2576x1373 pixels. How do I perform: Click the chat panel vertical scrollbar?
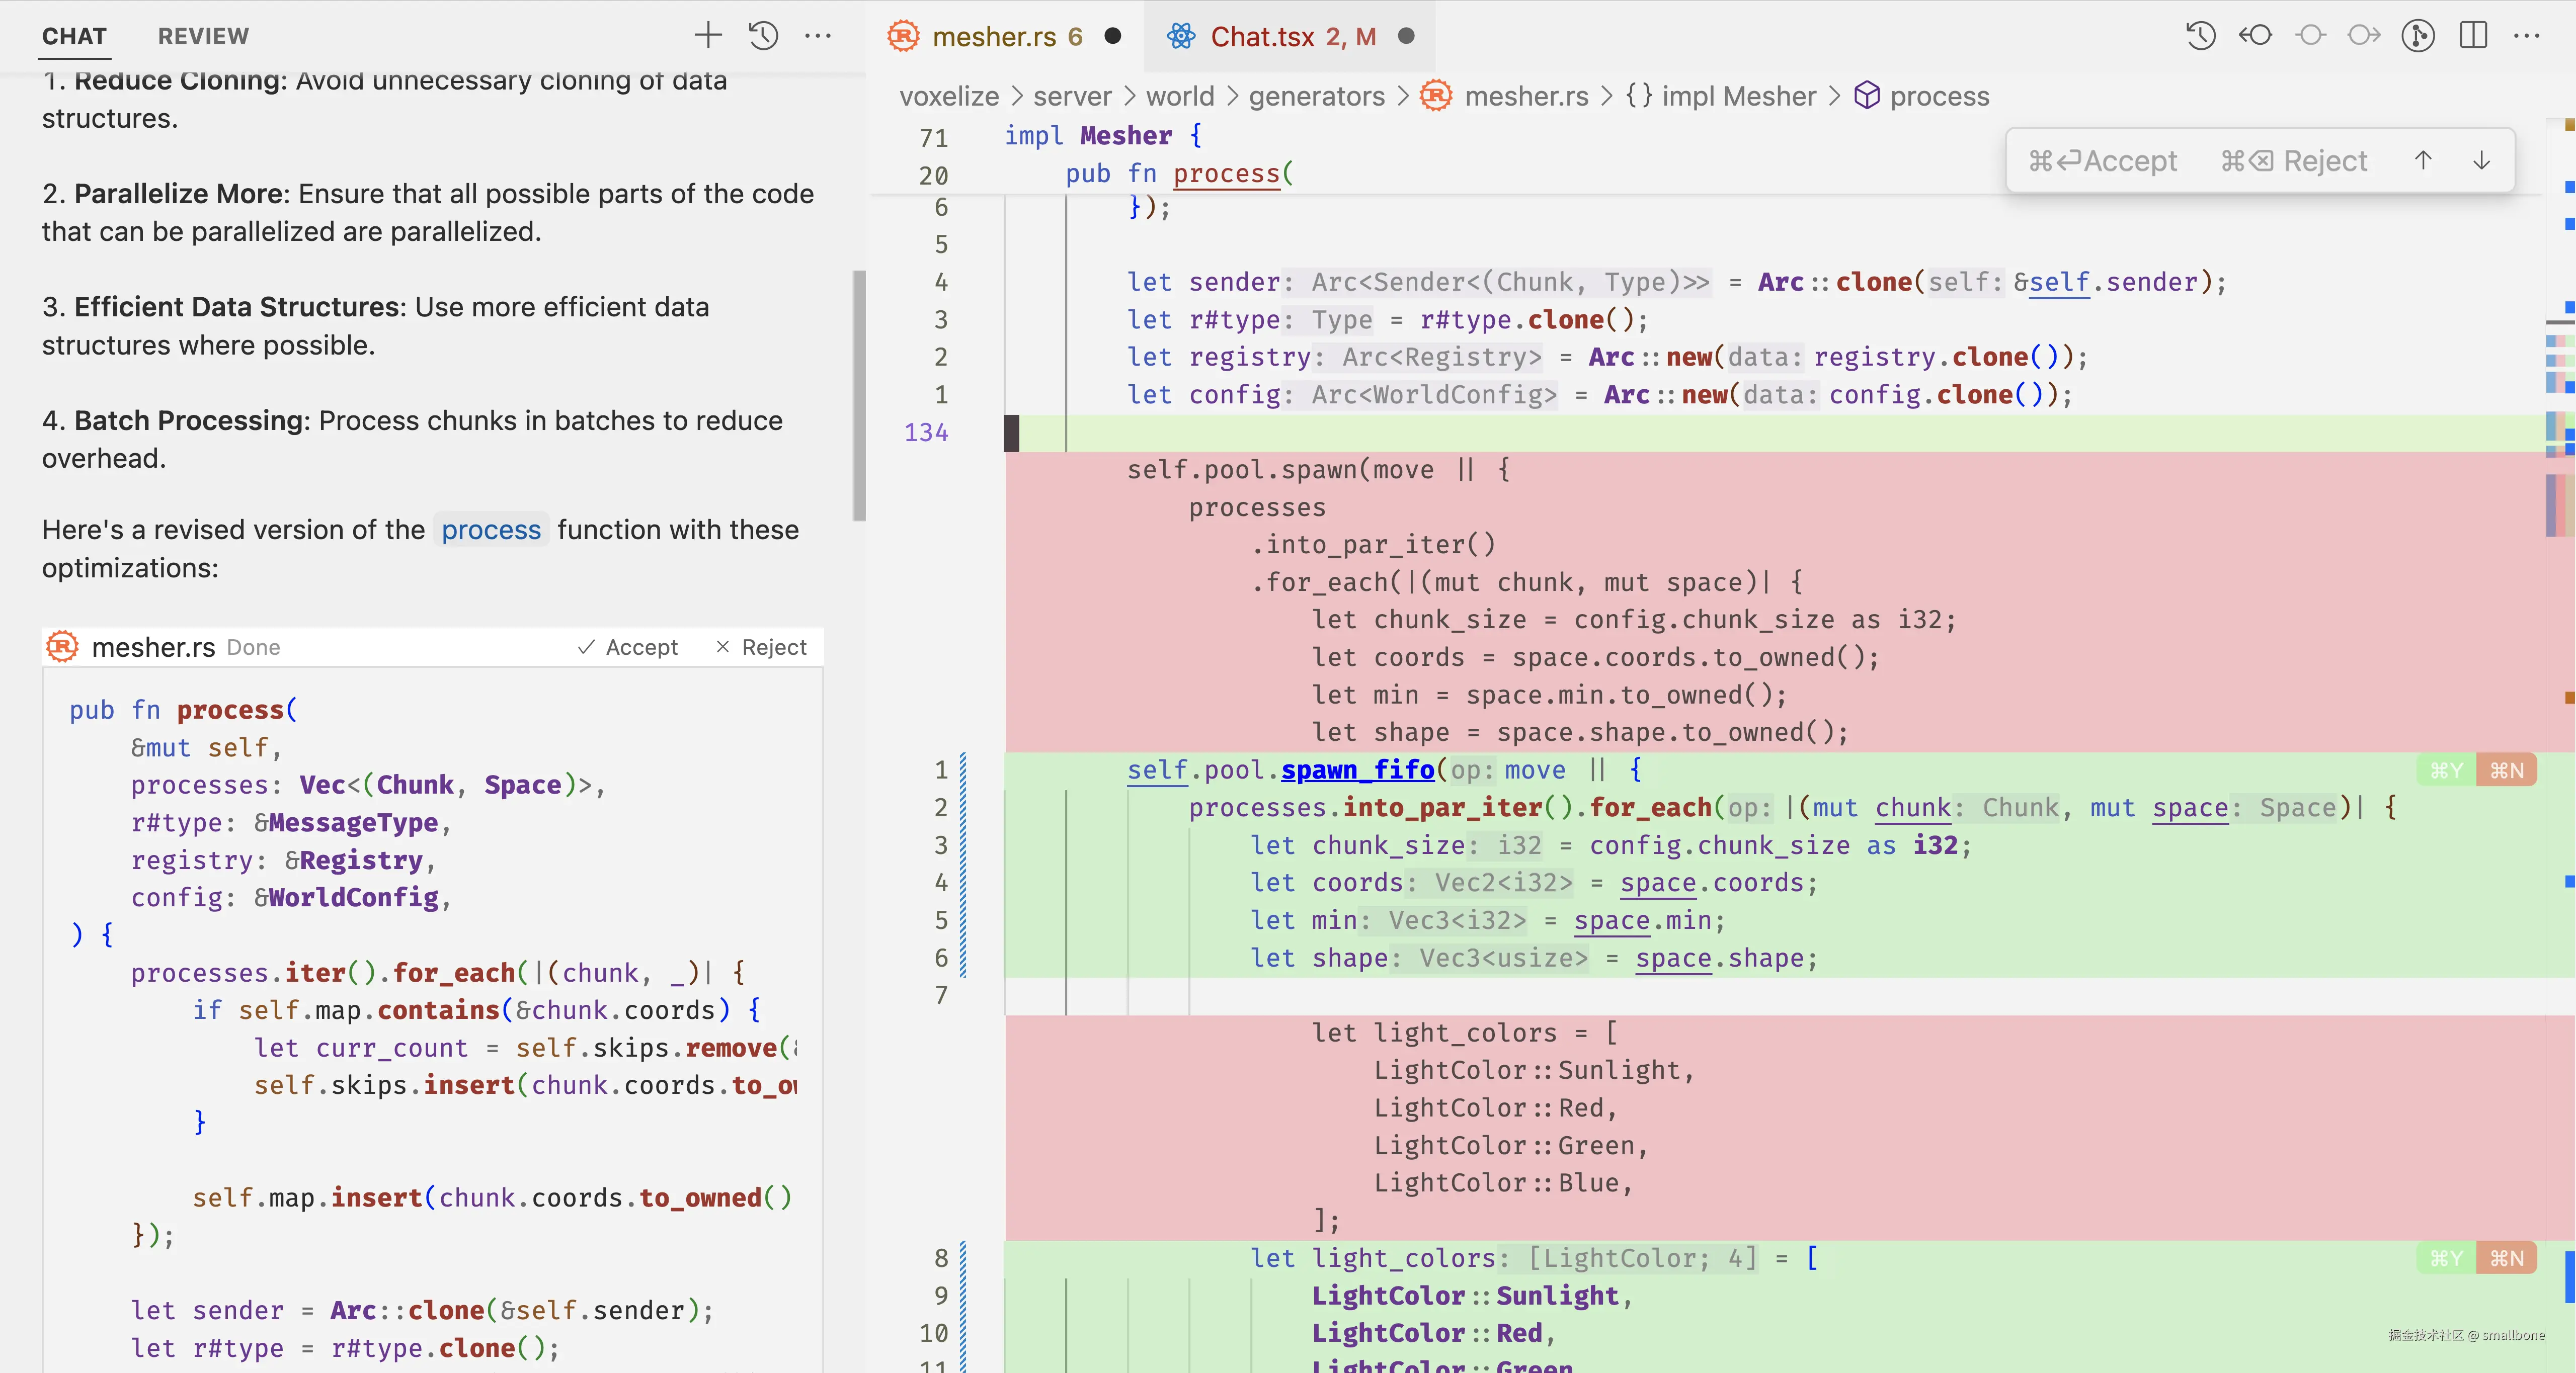tap(859, 395)
